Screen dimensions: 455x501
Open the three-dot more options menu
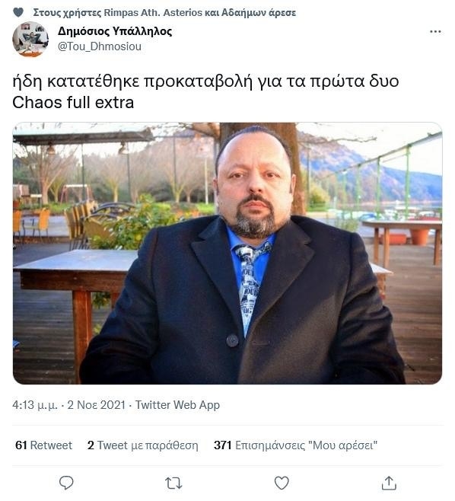(435, 31)
